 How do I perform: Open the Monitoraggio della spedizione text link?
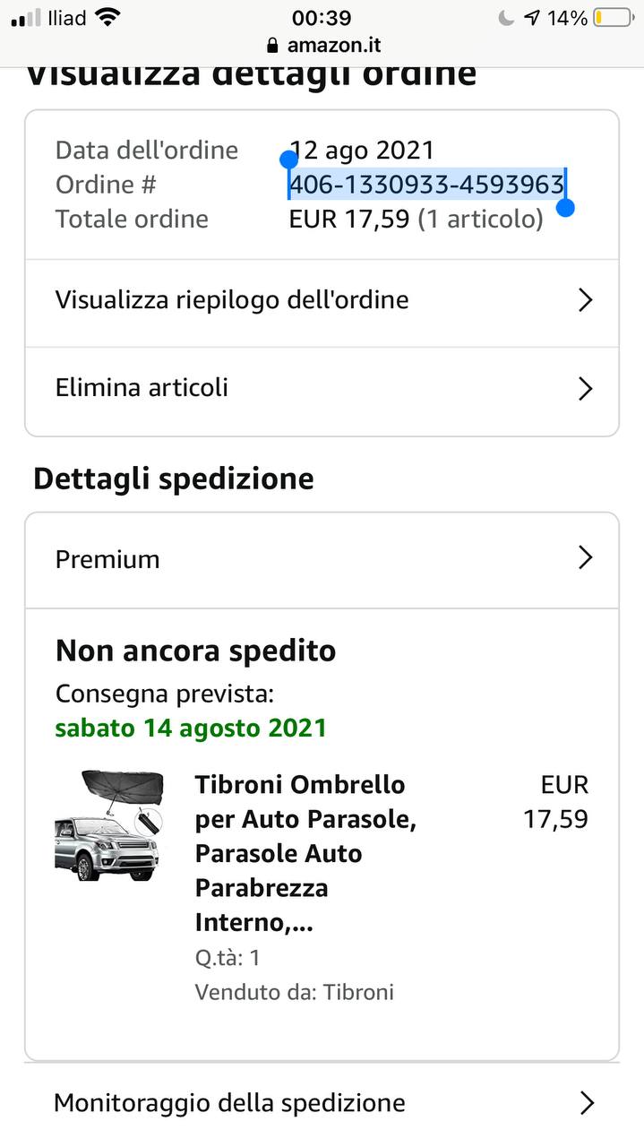(x=229, y=1102)
